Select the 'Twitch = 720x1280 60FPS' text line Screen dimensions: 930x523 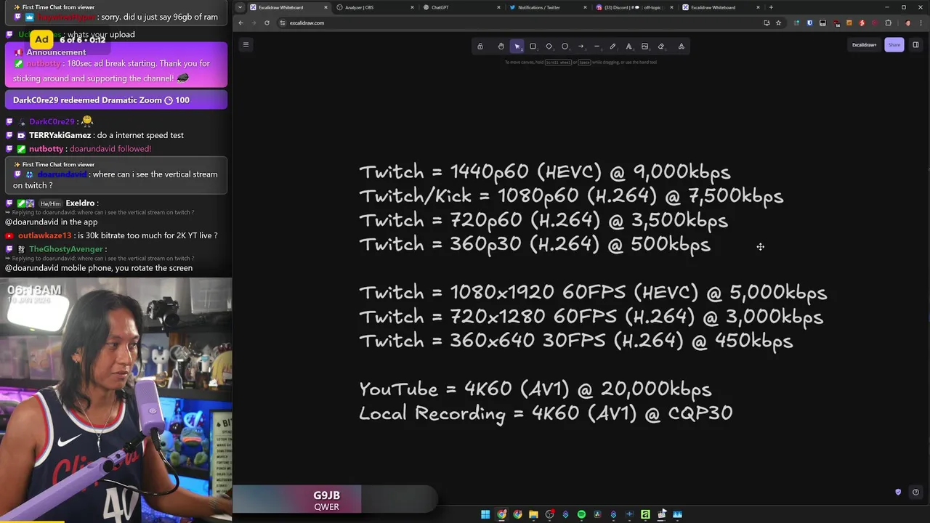591,317
